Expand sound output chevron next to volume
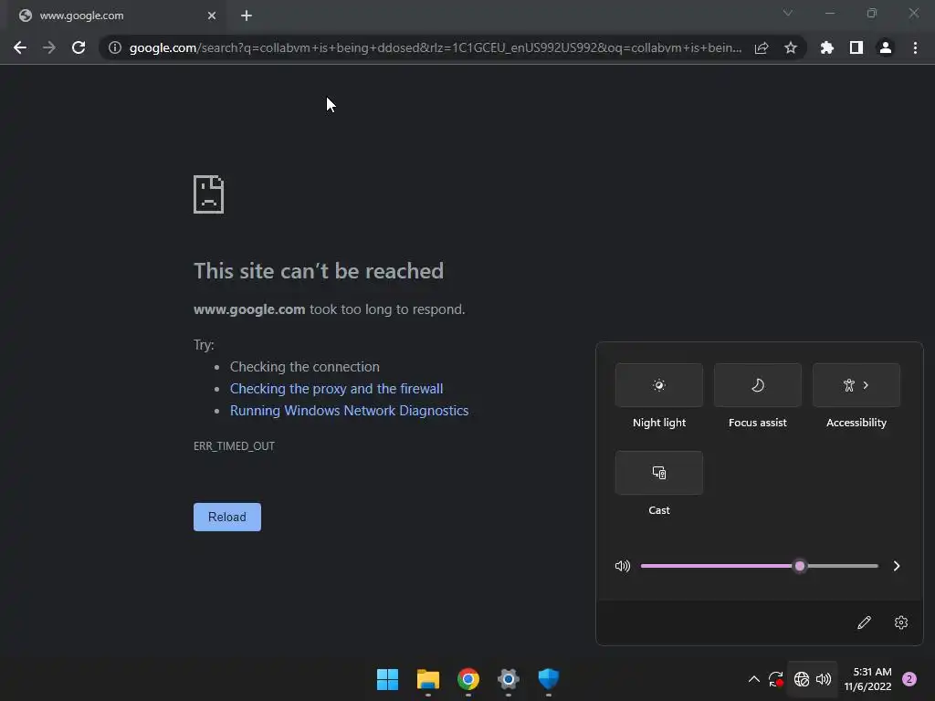 [x=897, y=566]
